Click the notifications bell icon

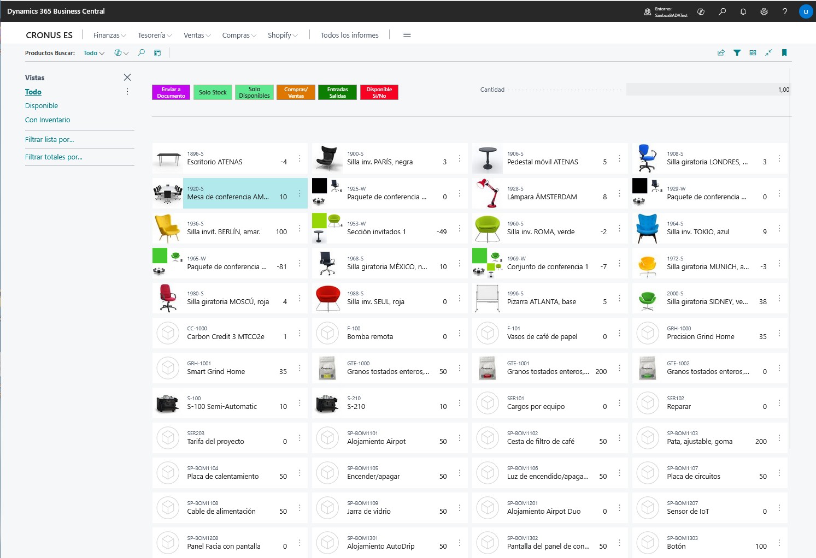pos(743,11)
